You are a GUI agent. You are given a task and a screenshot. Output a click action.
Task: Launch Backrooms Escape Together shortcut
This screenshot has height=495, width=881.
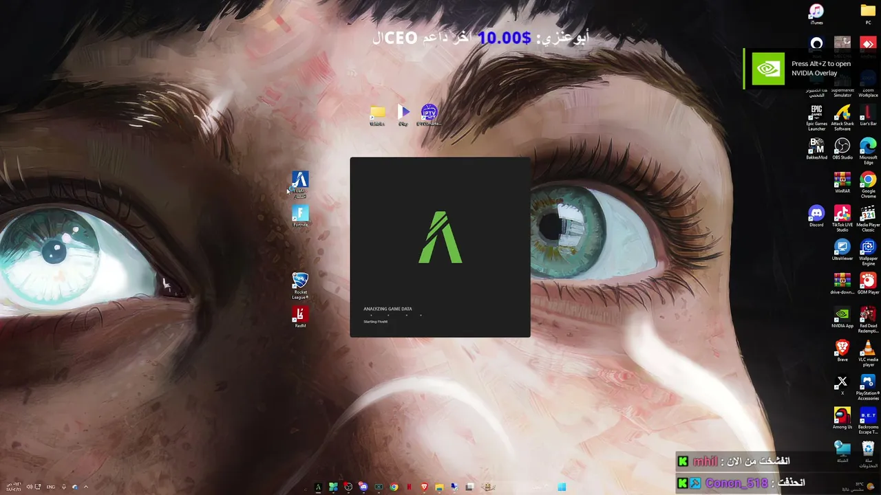click(x=868, y=421)
